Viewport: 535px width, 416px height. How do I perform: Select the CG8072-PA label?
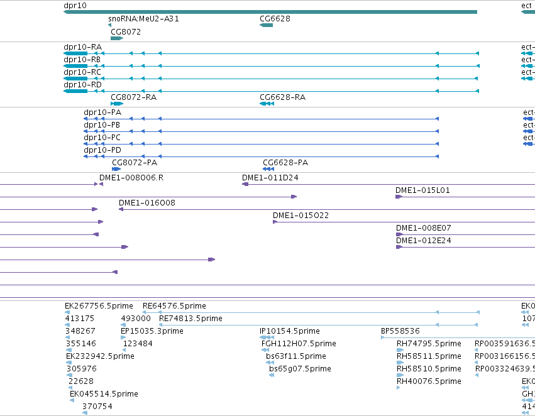tap(135, 163)
